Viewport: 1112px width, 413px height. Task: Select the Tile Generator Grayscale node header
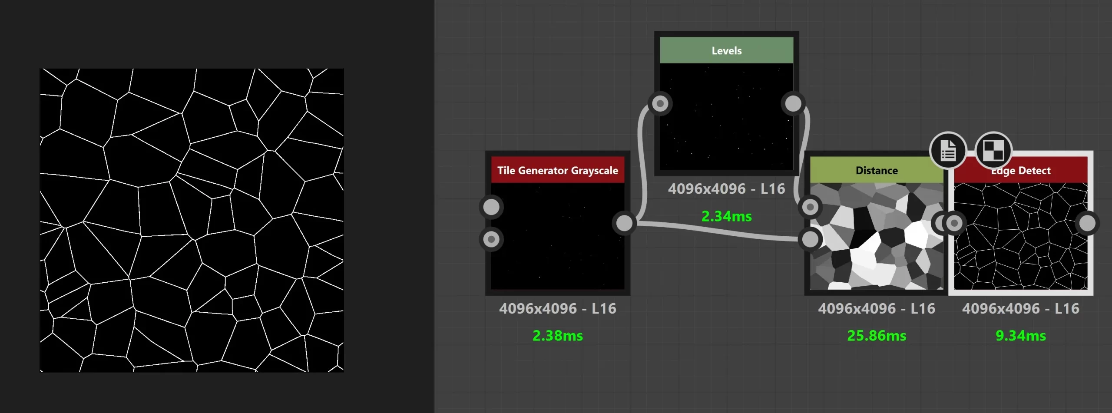click(x=558, y=170)
